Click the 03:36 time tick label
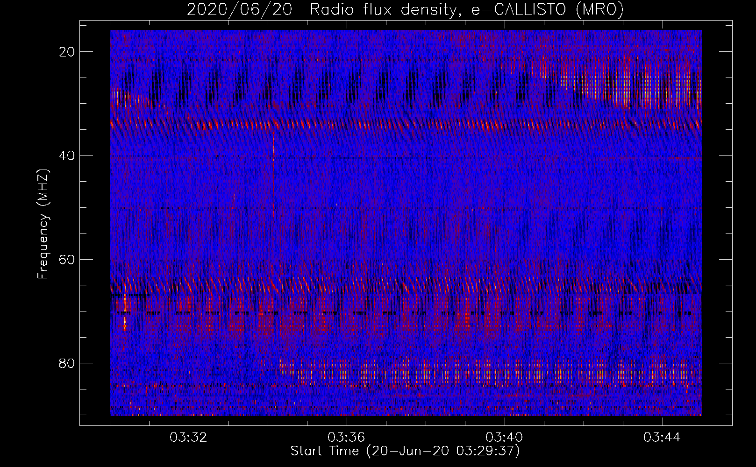756x467 pixels. [347, 438]
